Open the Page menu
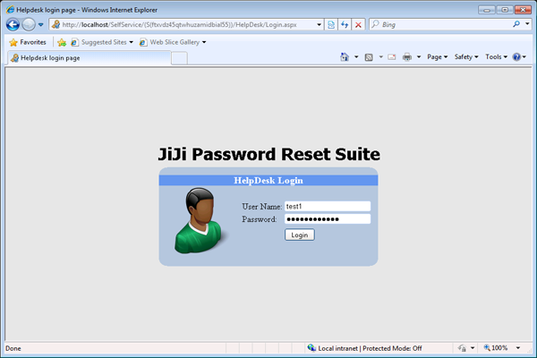537x358 pixels. click(438, 57)
